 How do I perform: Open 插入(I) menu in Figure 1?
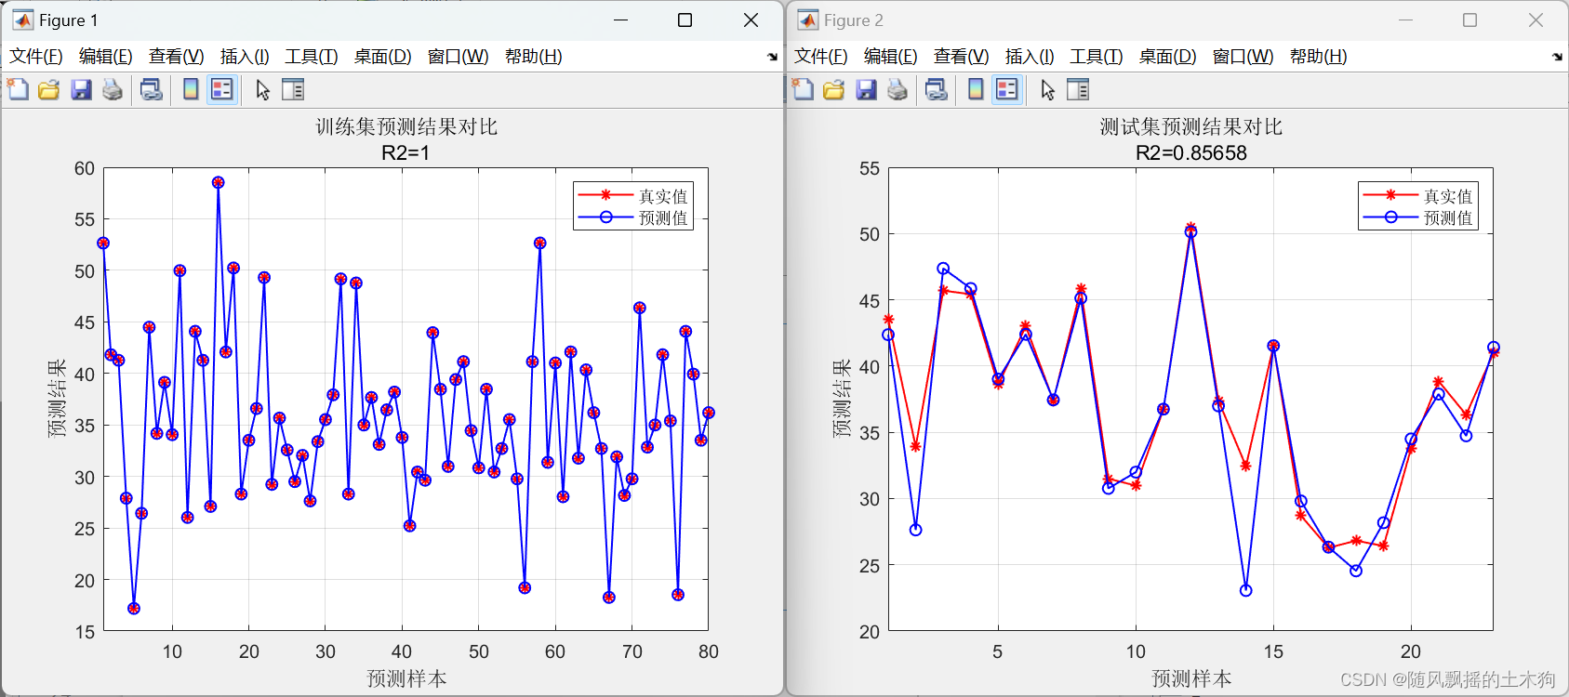pos(245,57)
